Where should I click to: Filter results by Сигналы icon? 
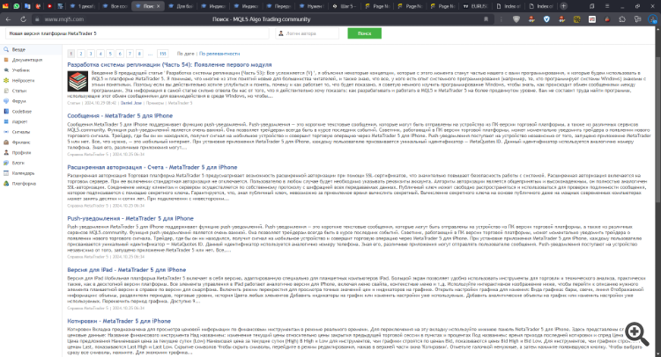(x=6, y=132)
